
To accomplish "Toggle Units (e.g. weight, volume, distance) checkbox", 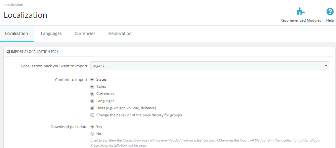I will pyautogui.click(x=92, y=108).
